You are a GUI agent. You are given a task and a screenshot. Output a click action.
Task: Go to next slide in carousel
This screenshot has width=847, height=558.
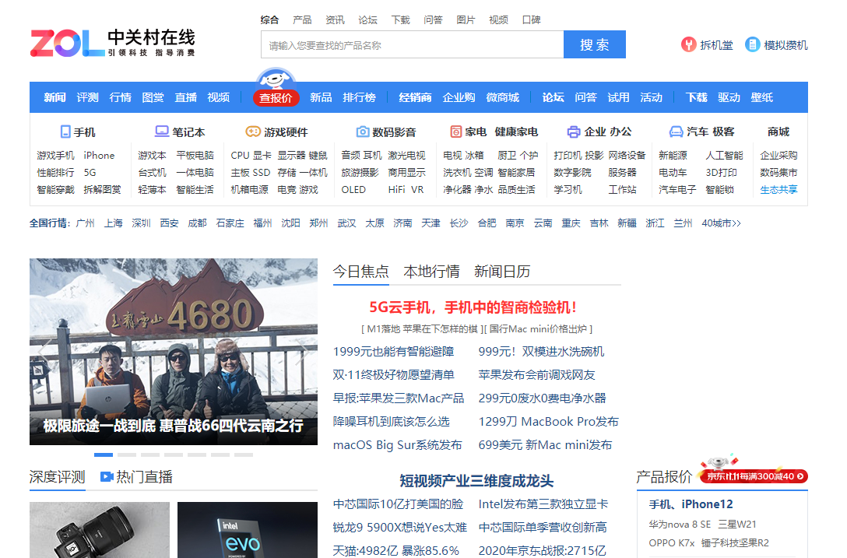click(x=304, y=351)
